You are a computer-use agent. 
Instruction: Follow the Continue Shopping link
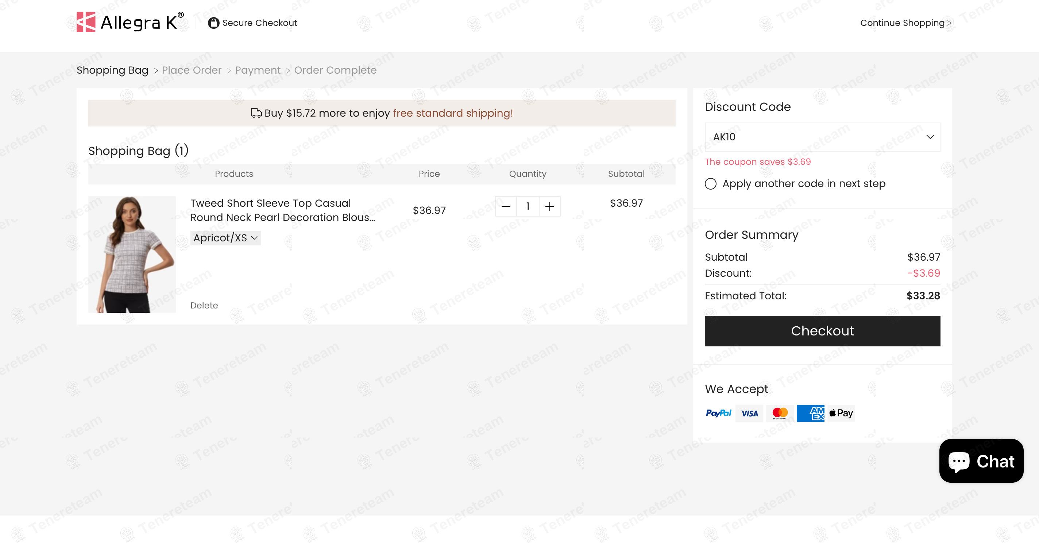905,23
